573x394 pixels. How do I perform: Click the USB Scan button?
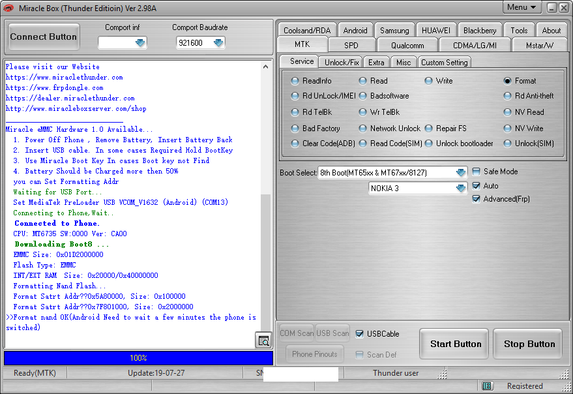pyautogui.click(x=332, y=333)
